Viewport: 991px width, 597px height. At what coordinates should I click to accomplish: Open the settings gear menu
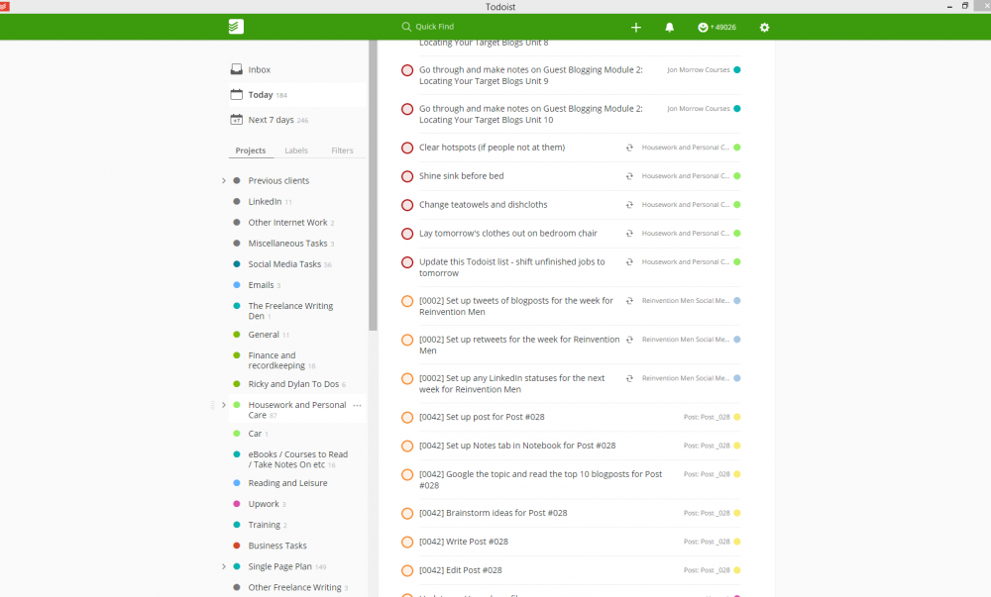(764, 27)
